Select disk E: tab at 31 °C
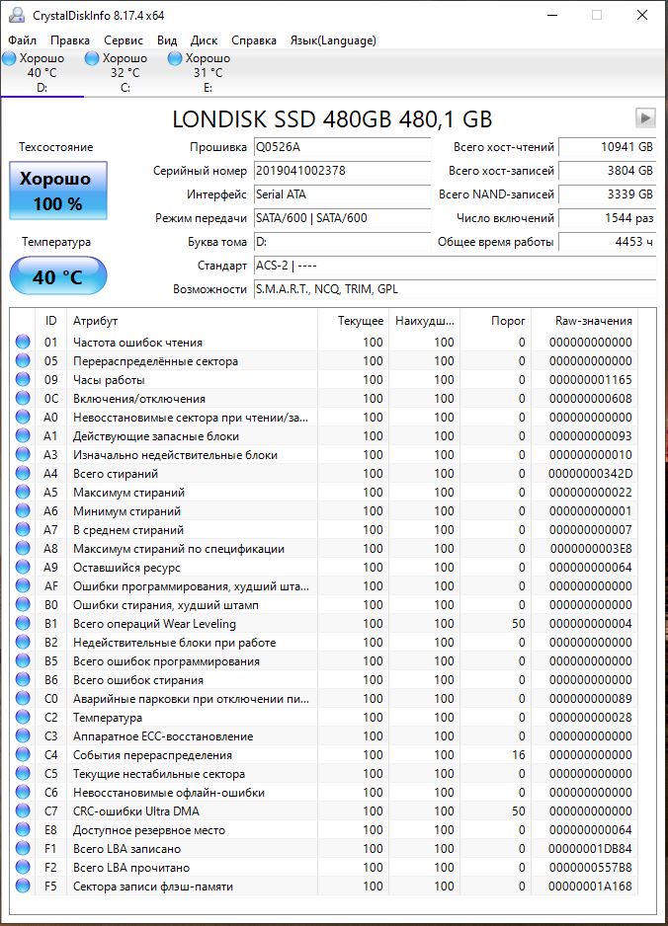The width and height of the screenshot is (668, 926). point(208,73)
